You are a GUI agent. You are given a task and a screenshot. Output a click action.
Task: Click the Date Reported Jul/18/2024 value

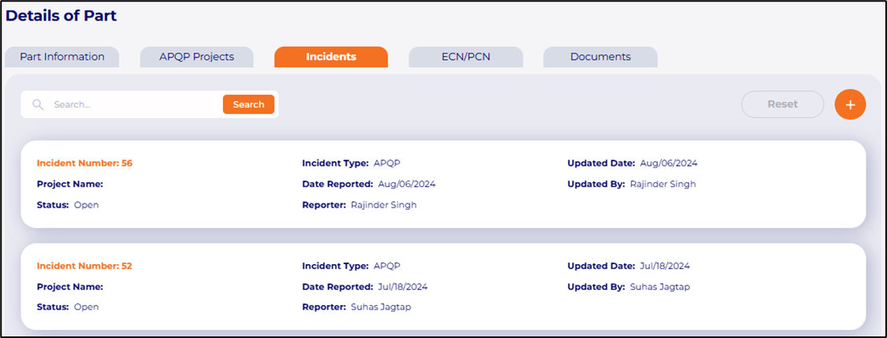[403, 287]
